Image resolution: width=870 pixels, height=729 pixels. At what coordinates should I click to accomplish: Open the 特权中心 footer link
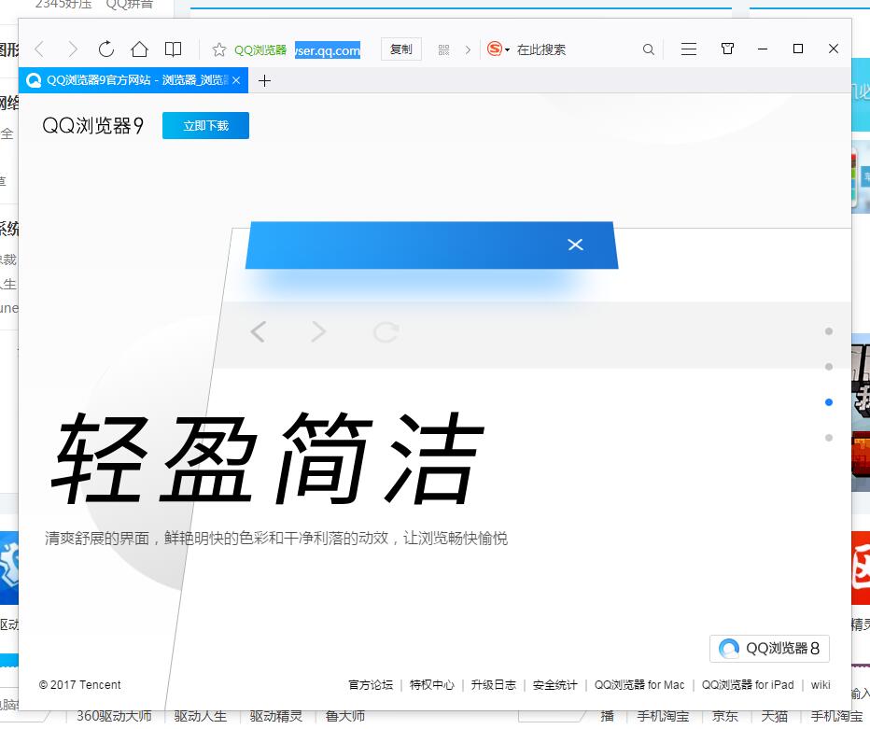pos(432,684)
